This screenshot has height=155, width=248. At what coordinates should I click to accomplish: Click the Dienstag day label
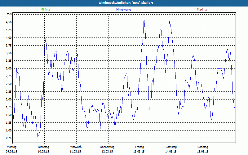tap(43, 147)
